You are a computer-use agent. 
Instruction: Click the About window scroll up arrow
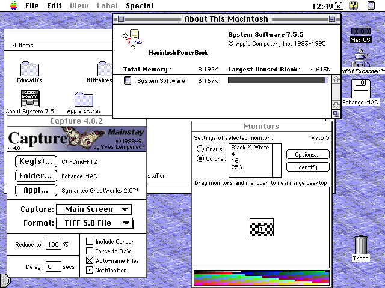(x=336, y=79)
